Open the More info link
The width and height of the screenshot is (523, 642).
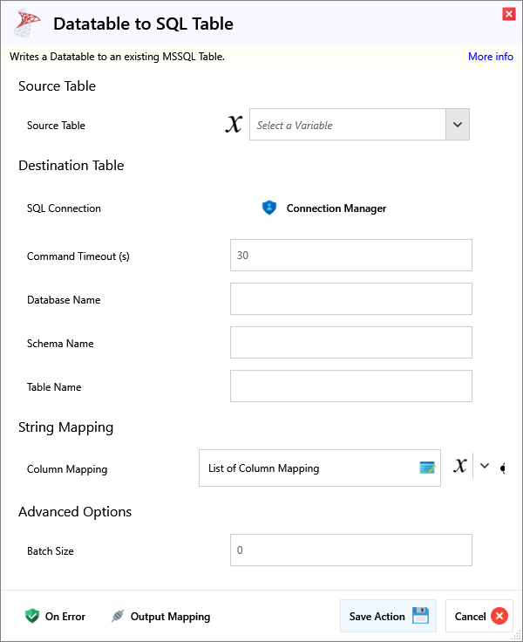pos(490,57)
